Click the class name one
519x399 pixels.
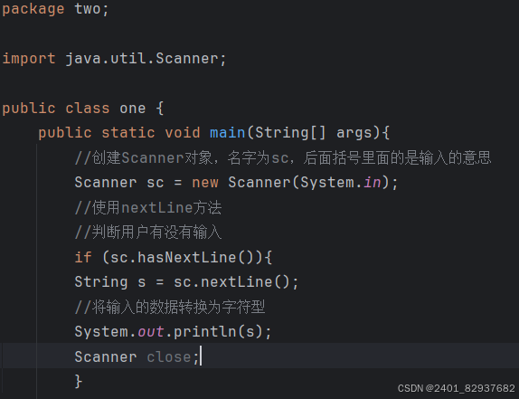133,109
